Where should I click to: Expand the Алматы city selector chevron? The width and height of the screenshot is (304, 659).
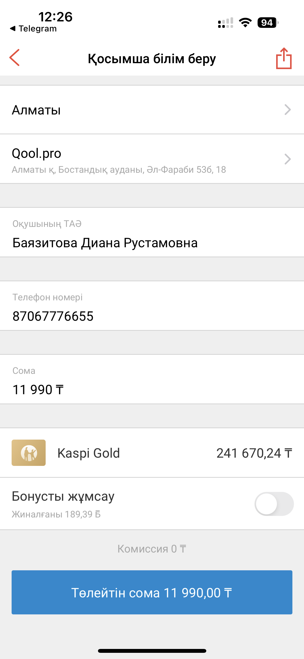[287, 110]
